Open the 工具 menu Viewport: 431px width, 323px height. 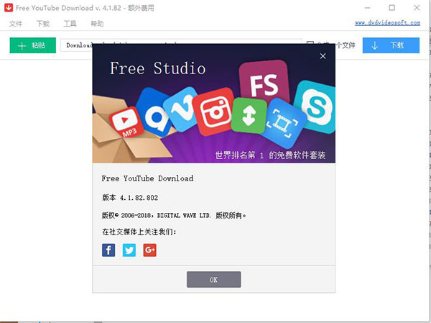(70, 24)
